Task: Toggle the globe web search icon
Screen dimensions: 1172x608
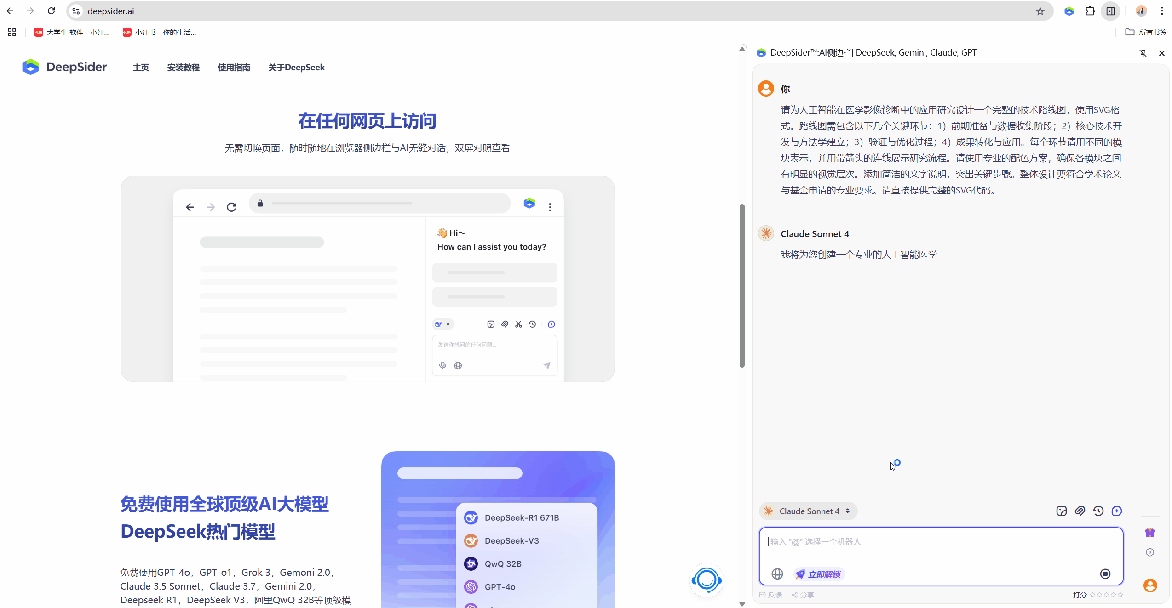Action: [777, 574]
